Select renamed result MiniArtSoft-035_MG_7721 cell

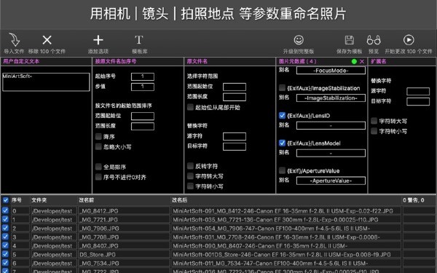coord(286,220)
